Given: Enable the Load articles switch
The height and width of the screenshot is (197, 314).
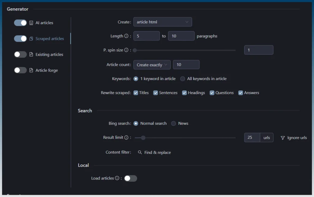Looking at the screenshot, I should click(x=131, y=178).
